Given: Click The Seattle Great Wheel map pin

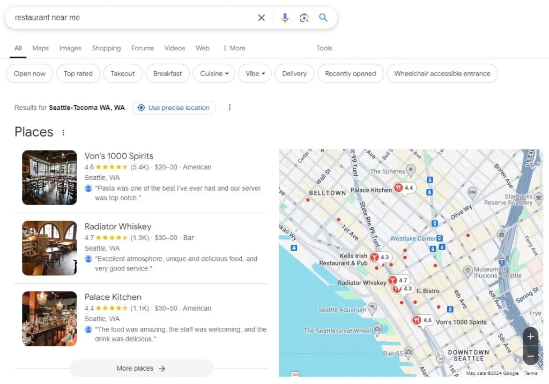Looking at the screenshot, I should 377,329.
